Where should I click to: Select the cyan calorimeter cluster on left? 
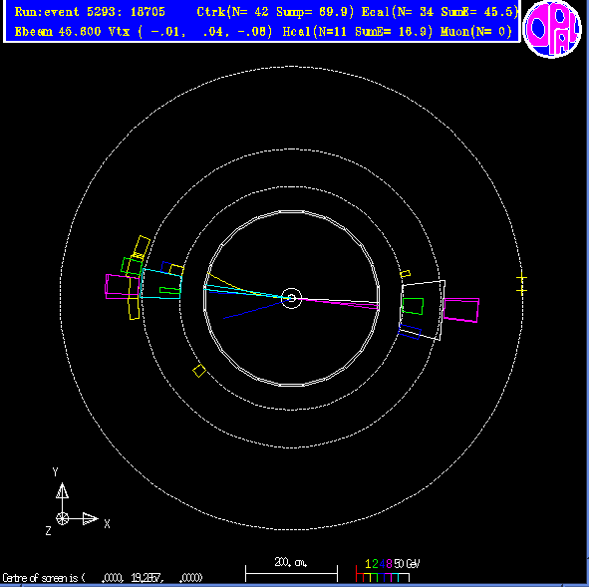(x=160, y=284)
